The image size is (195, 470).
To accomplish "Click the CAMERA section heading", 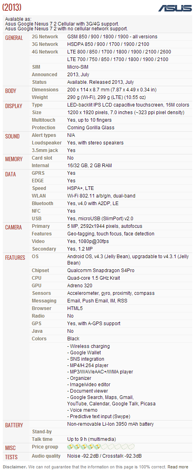I will tap(14, 227).
